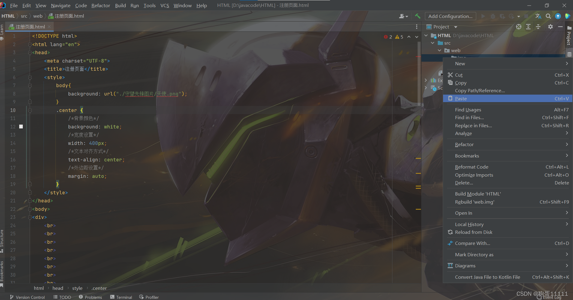The height and width of the screenshot is (300, 573).
Task: Click the web breadcrumb in navigation bar
Action: 38,16
